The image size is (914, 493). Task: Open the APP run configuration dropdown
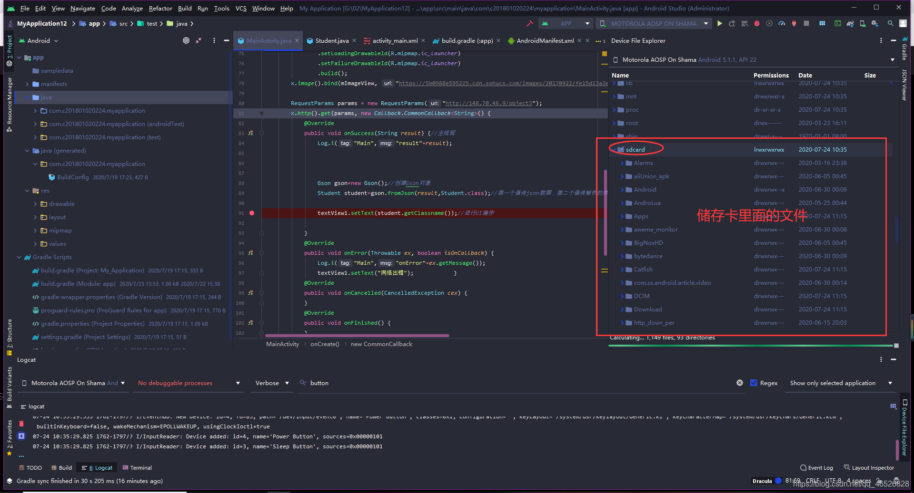click(x=566, y=23)
